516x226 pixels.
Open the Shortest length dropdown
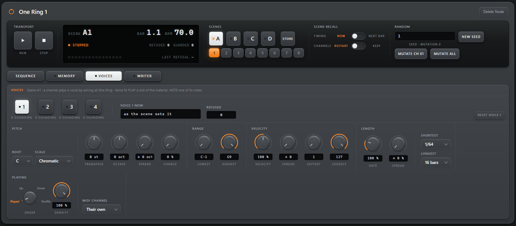point(436,144)
